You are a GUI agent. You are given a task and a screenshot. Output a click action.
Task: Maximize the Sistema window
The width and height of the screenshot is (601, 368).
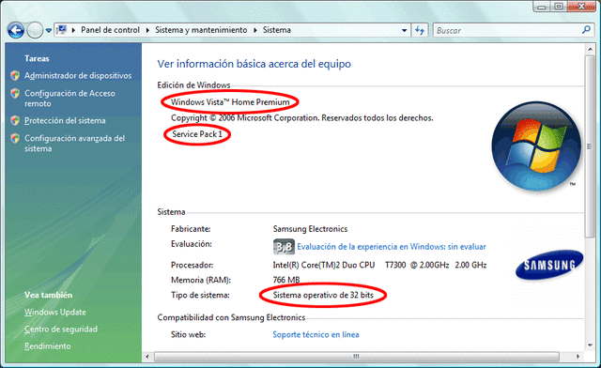559,7
